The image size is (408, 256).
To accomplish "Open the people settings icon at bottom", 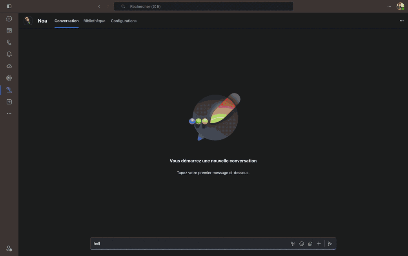I will (9, 249).
